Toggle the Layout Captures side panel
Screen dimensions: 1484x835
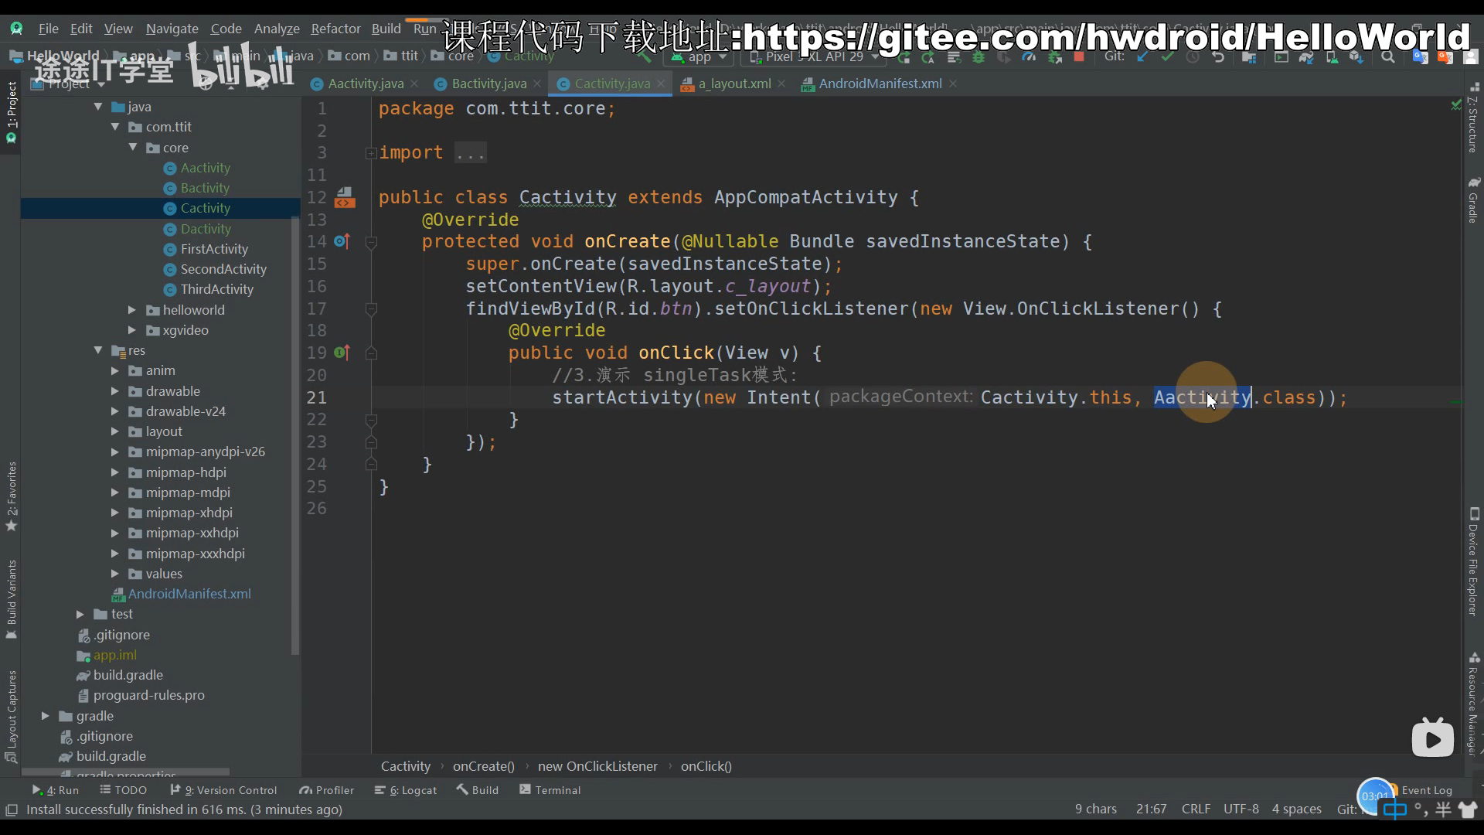click(x=11, y=717)
